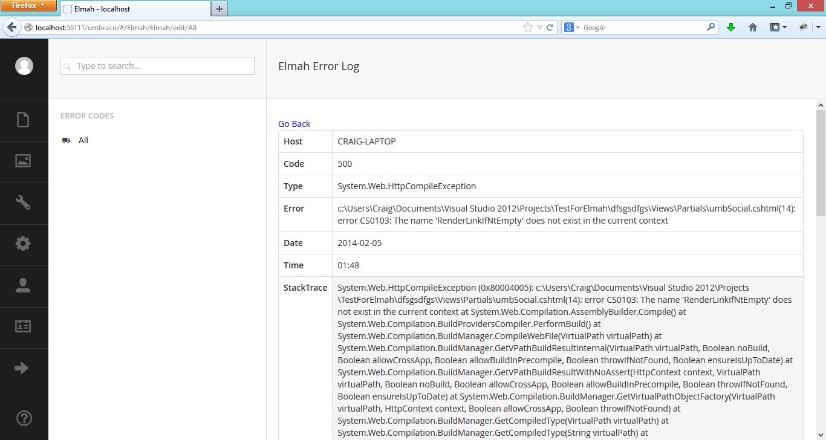
Task: Open the Members section ID card icon
Action: (x=23, y=326)
